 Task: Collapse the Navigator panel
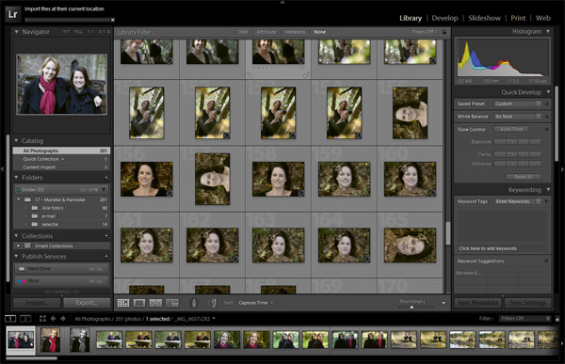(x=17, y=32)
